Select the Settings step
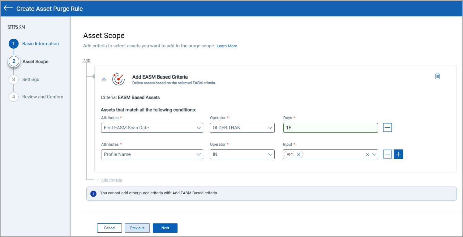Image resolution: width=463 pixels, height=237 pixels. click(31, 80)
